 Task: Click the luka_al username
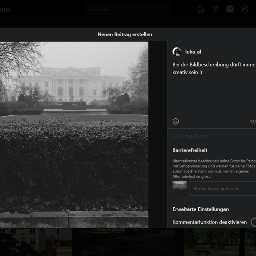tap(193, 52)
